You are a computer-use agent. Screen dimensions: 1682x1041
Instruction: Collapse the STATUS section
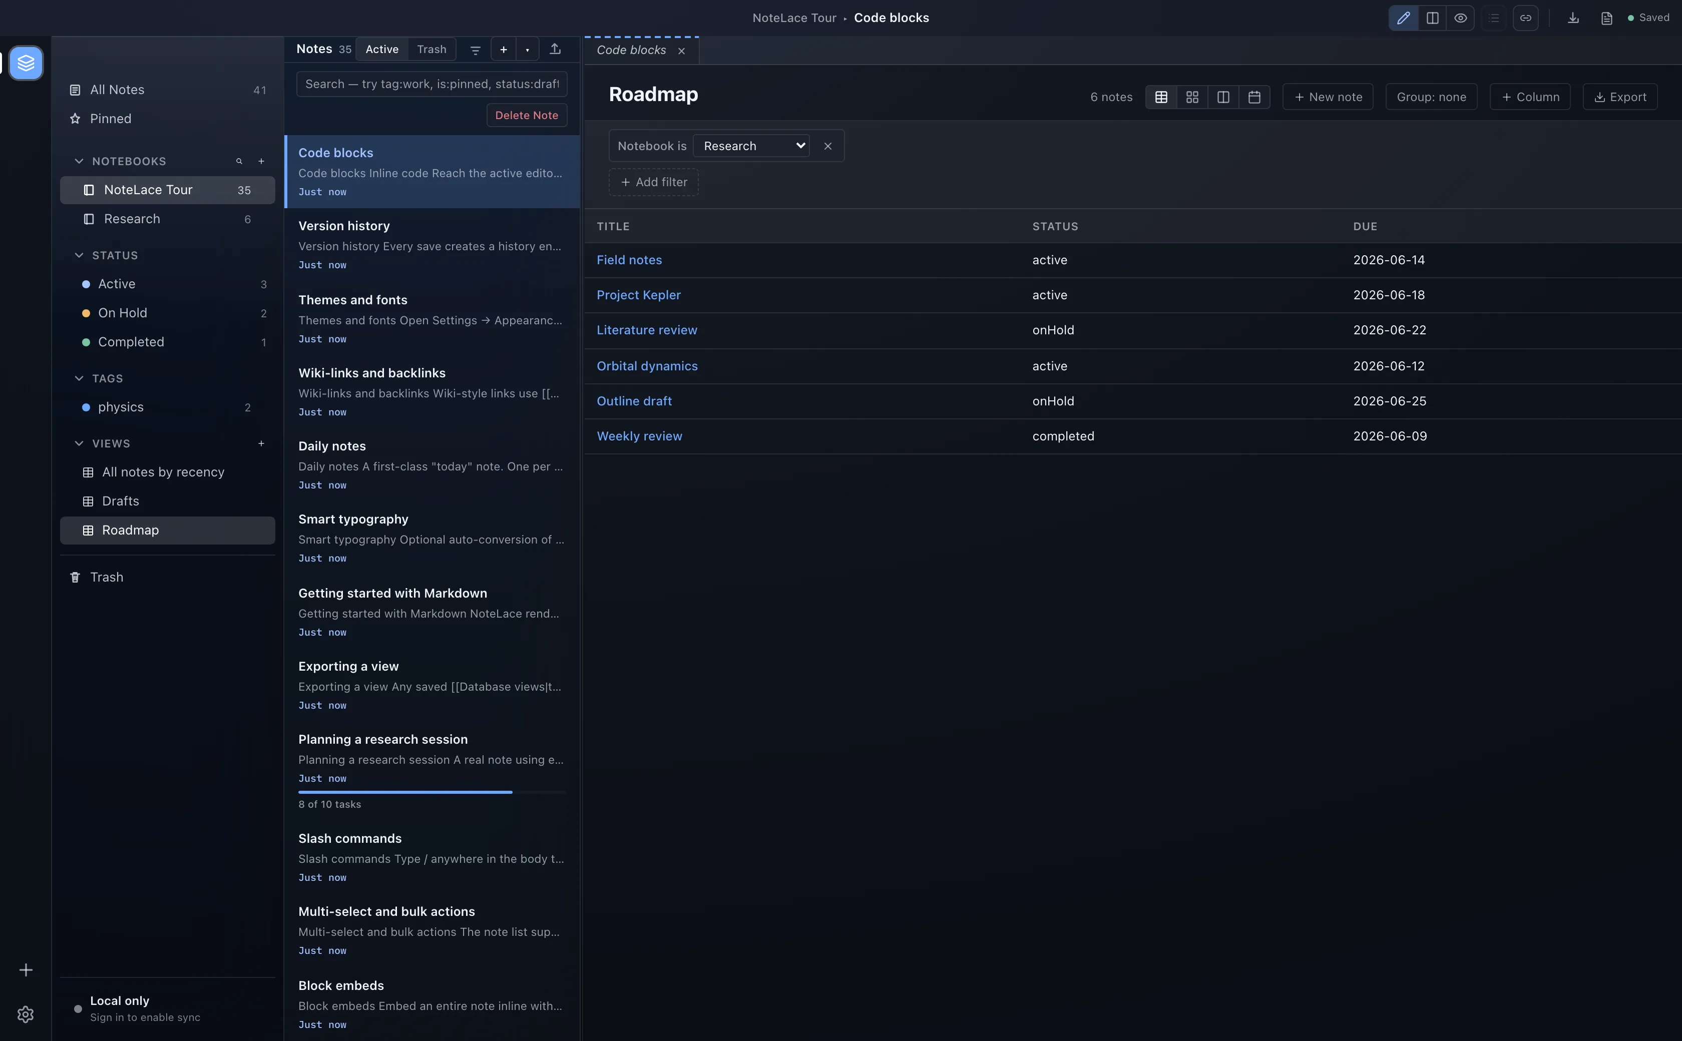tap(79, 255)
